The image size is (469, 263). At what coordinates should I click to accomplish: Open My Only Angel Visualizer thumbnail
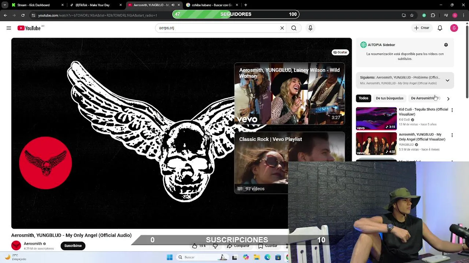click(x=376, y=144)
